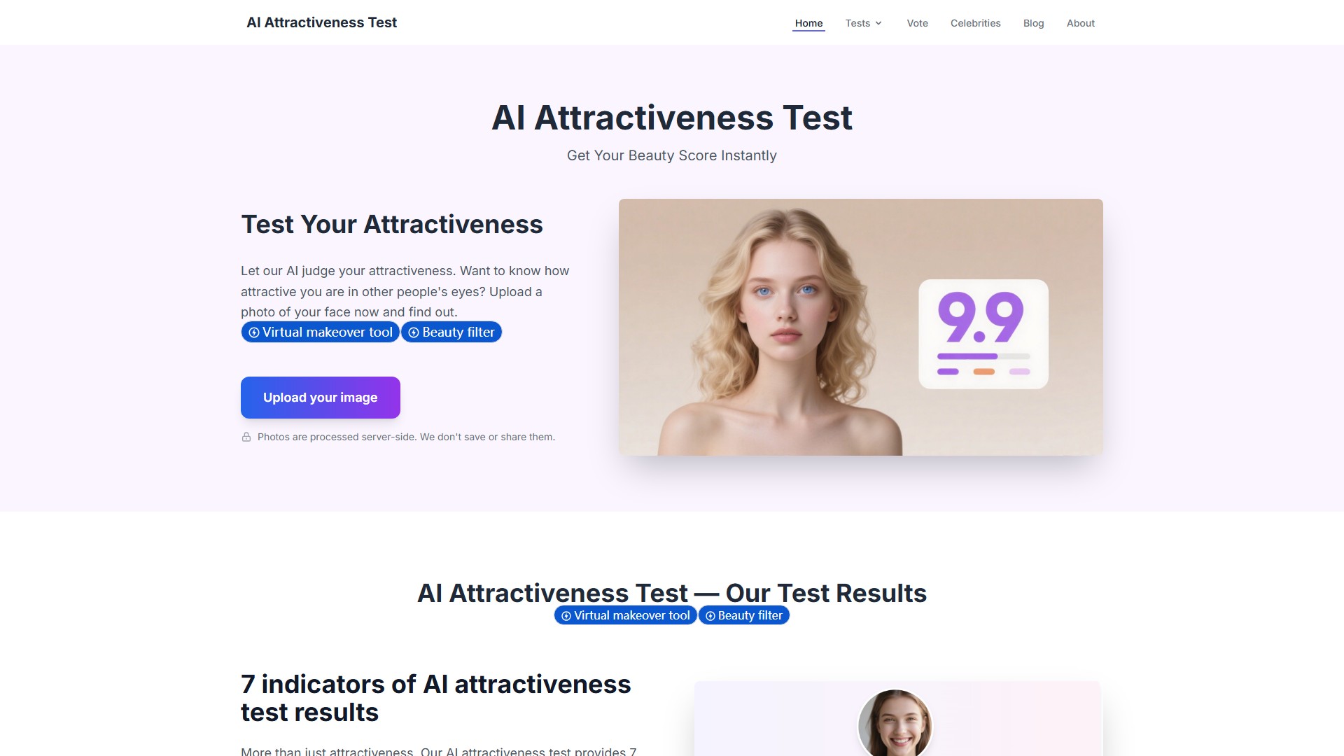Expand the Tests dropdown chevron

878,23
